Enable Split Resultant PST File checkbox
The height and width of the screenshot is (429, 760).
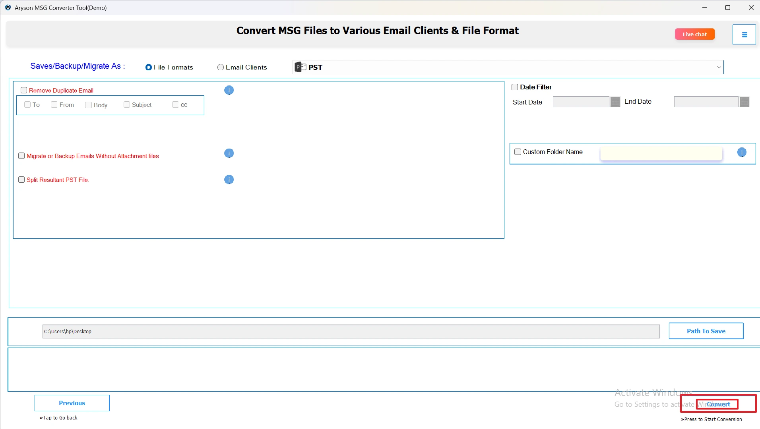point(21,180)
